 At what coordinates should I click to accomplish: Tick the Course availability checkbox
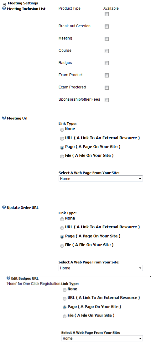(107, 51)
